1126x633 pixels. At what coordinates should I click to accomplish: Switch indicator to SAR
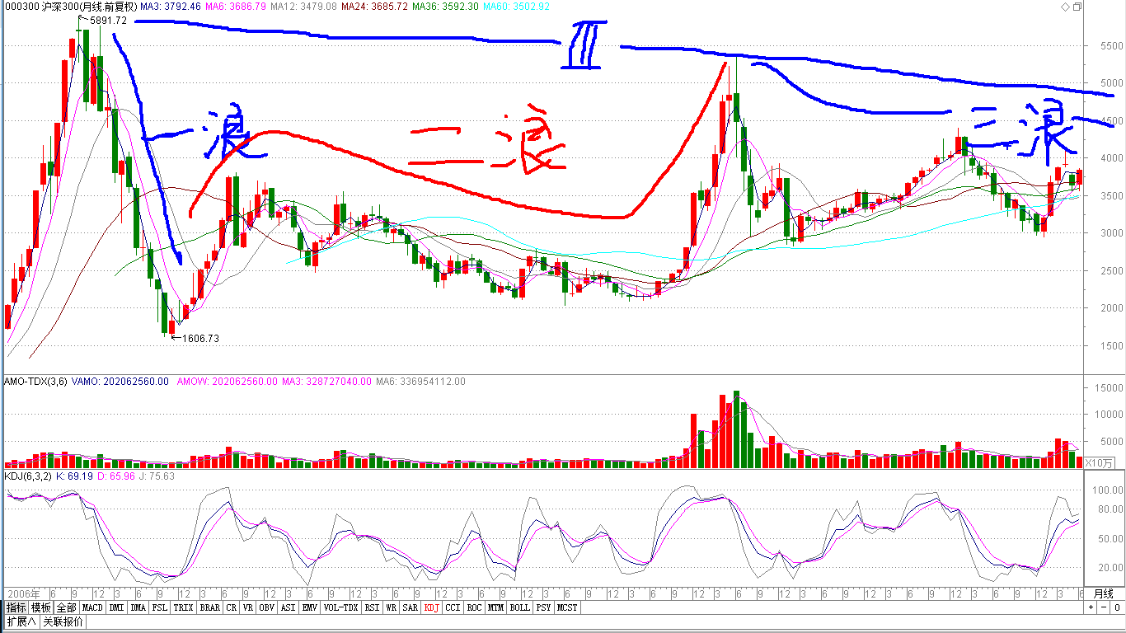tap(410, 607)
